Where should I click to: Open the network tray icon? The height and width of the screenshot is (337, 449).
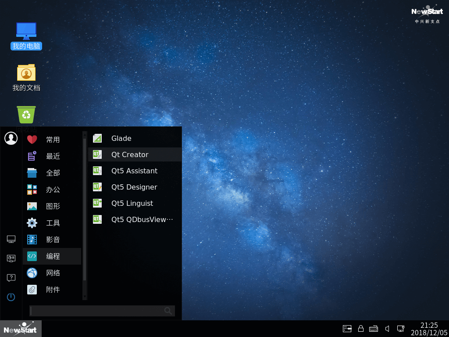click(x=401, y=328)
